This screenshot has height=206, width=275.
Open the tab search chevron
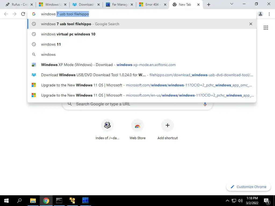[232, 4]
